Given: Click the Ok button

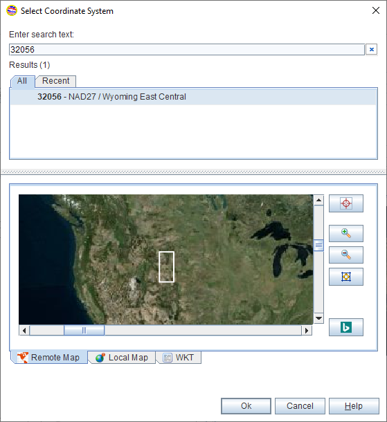Looking at the screenshot, I should click(x=246, y=406).
